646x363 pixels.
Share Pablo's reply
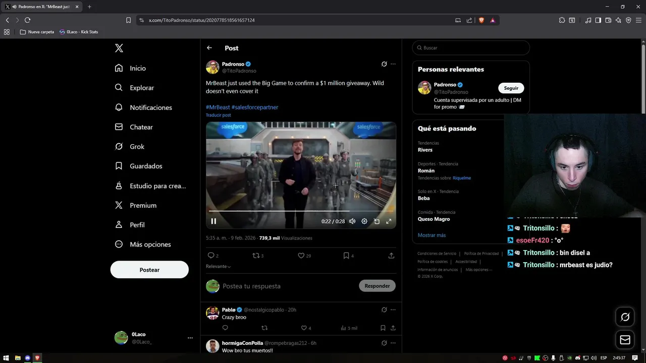pyautogui.click(x=393, y=328)
